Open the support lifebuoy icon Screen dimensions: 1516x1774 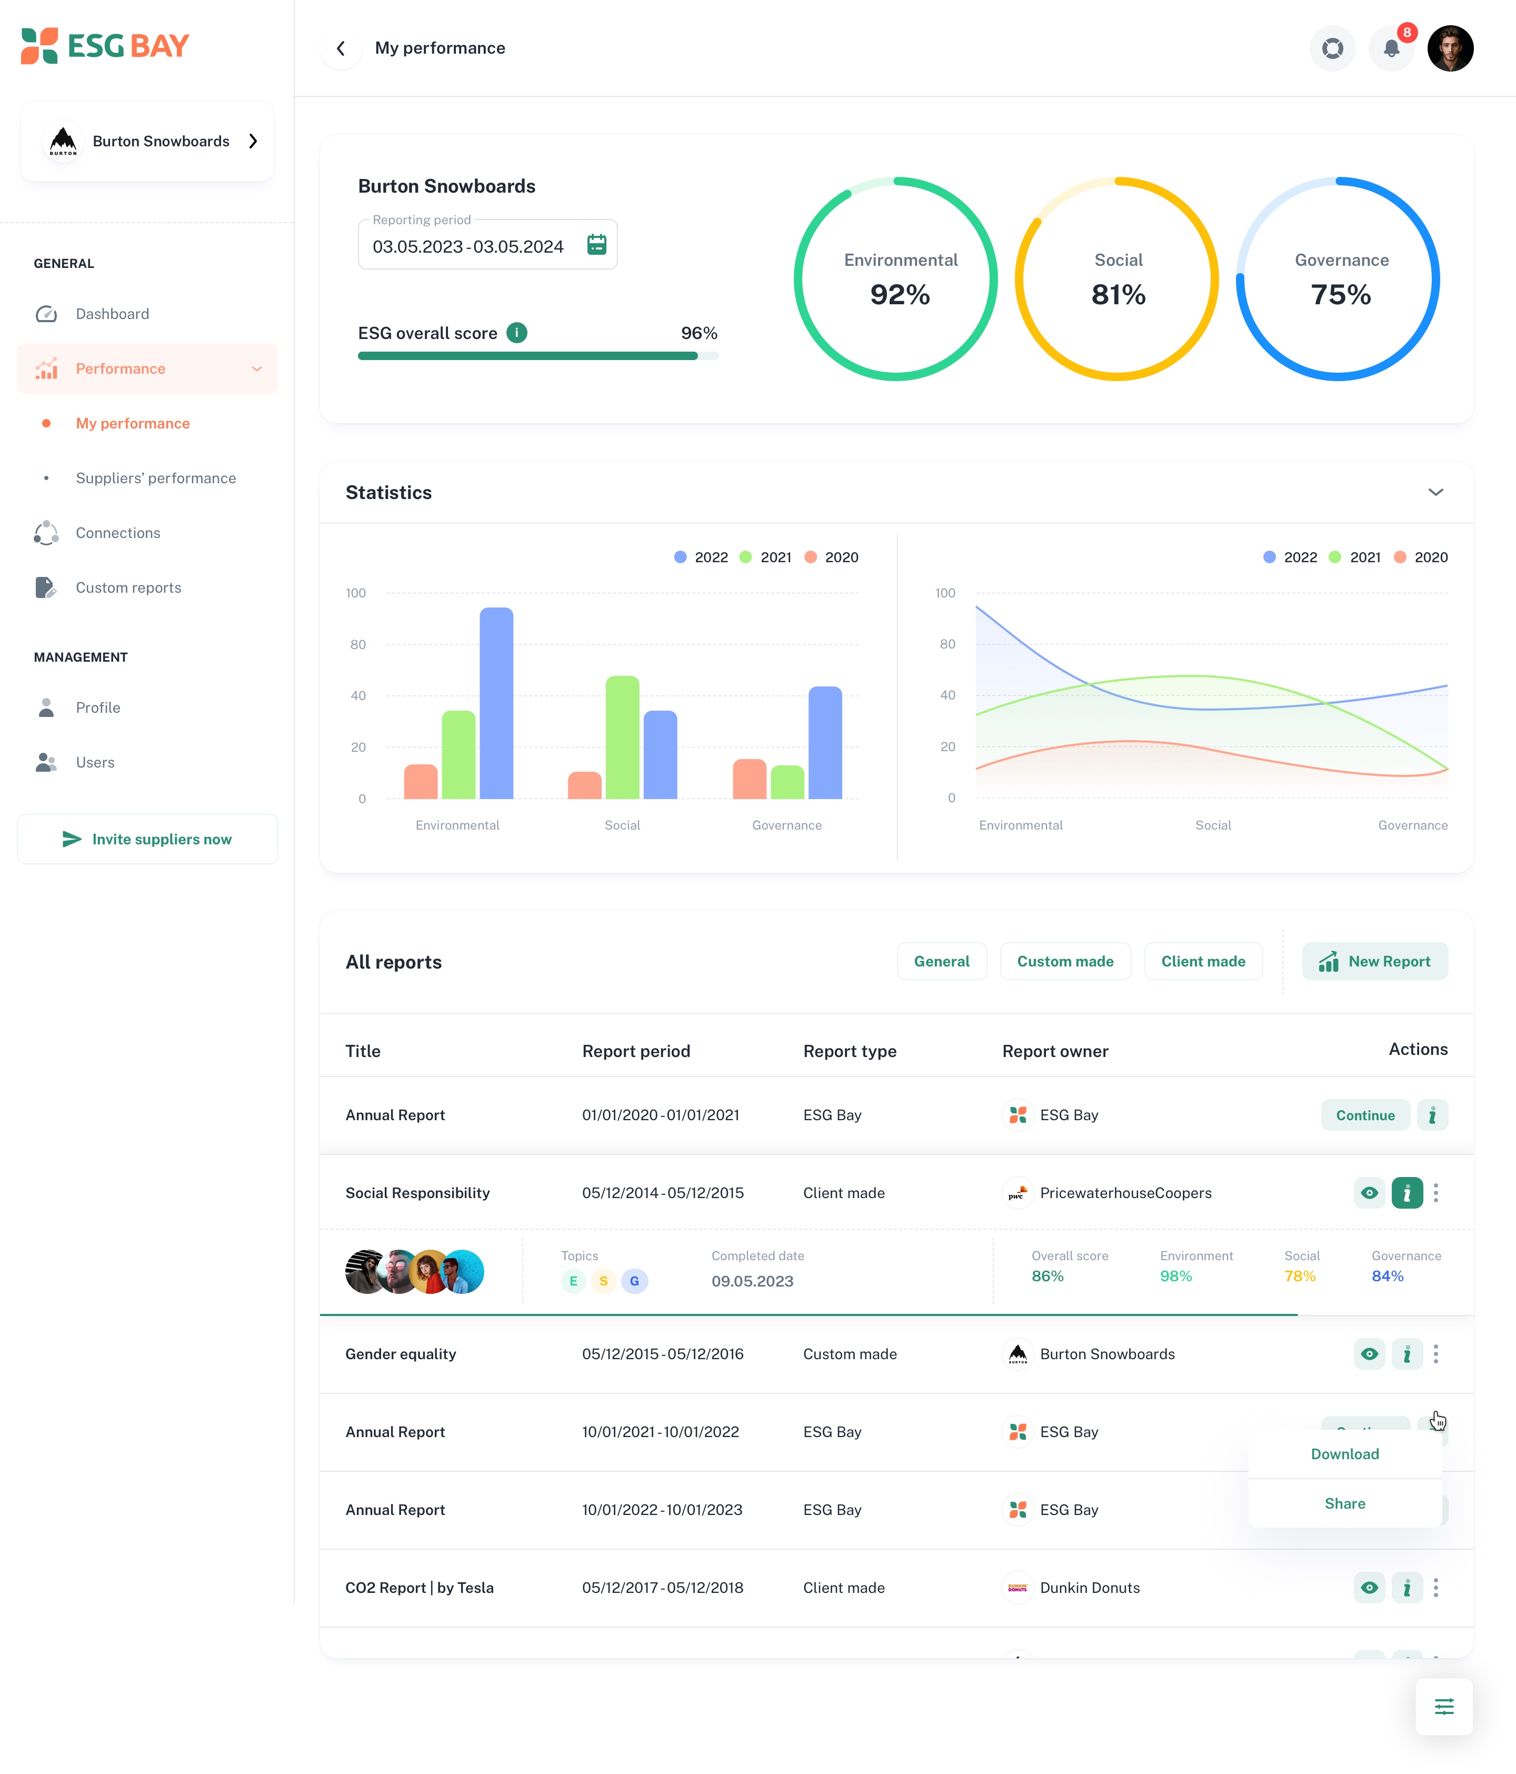[1332, 48]
